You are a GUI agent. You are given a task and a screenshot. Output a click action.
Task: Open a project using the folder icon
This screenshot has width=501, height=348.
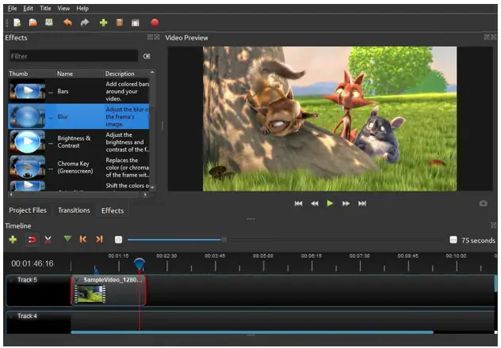coord(33,22)
